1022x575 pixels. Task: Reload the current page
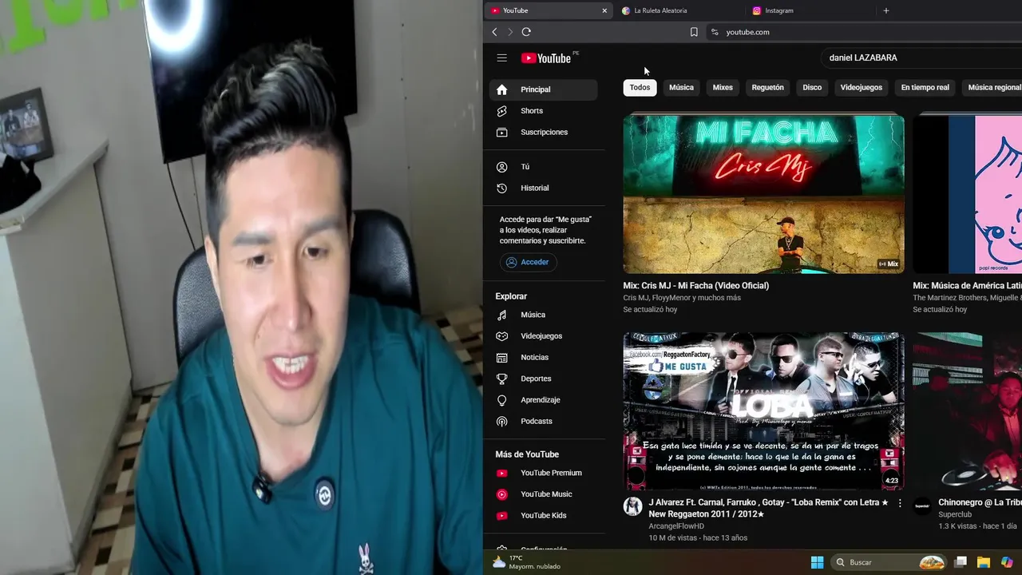click(x=526, y=32)
